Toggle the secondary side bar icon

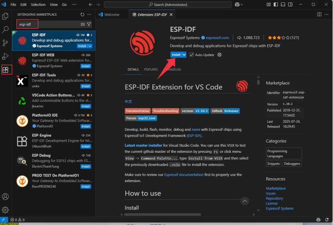click(x=290, y=4)
